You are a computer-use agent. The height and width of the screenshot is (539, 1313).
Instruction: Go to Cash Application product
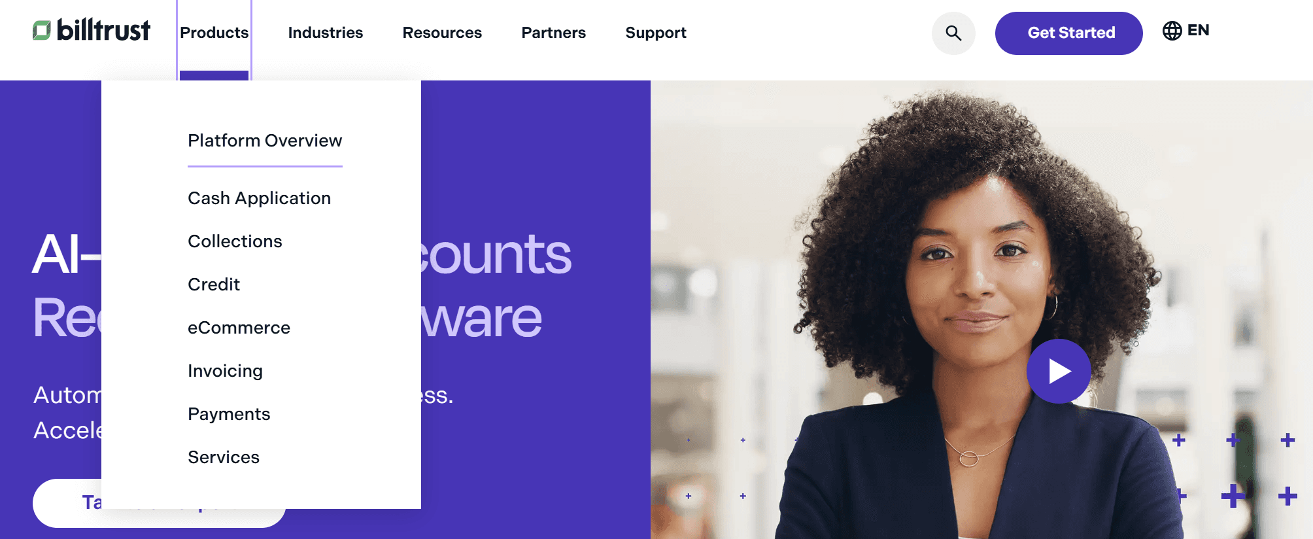pyautogui.click(x=259, y=198)
